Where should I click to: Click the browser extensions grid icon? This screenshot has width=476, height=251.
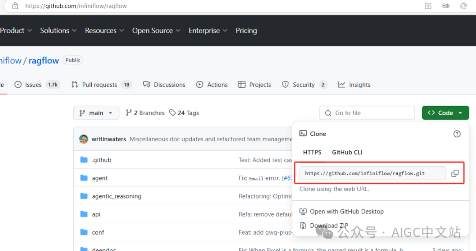(428, 6)
